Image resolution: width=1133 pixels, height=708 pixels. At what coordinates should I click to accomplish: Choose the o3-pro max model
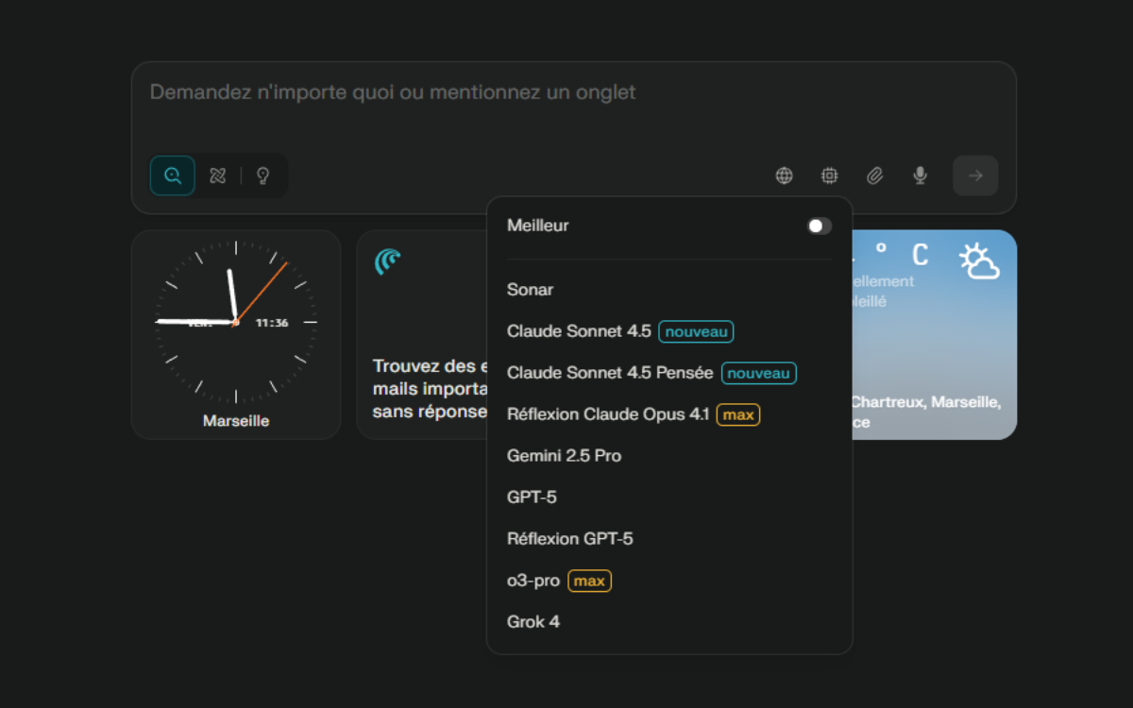point(534,581)
